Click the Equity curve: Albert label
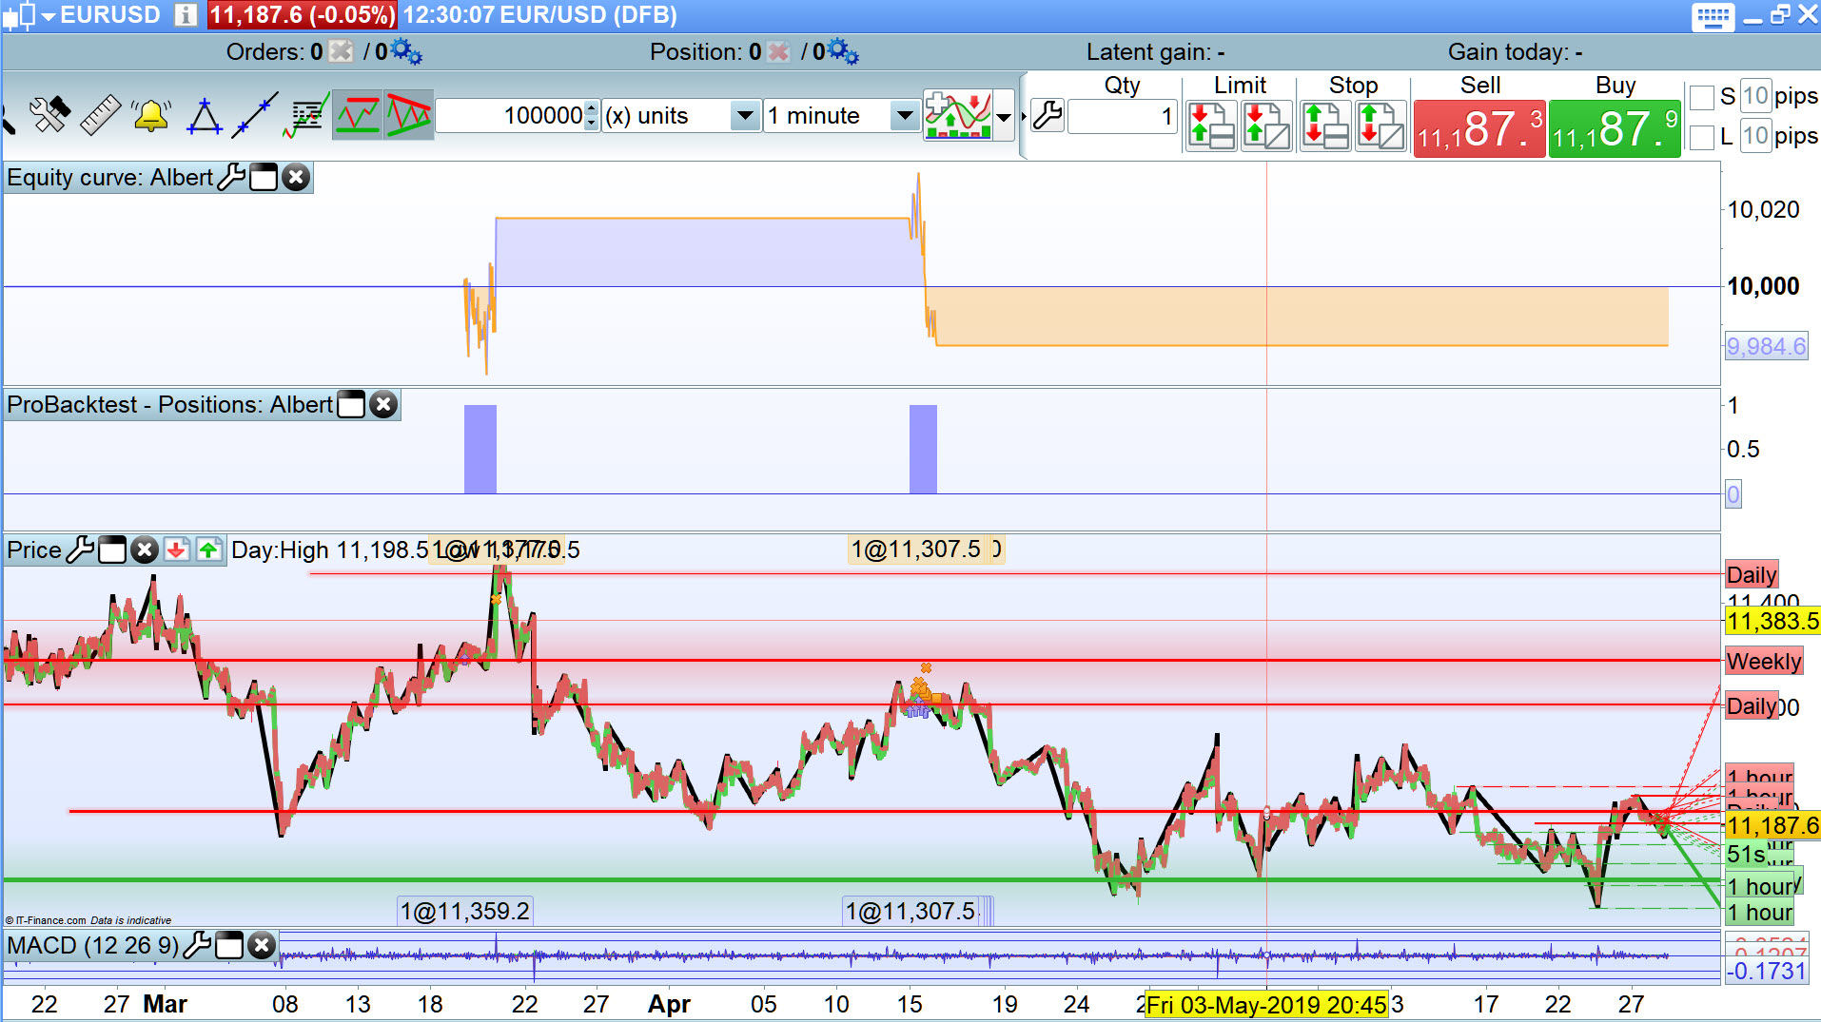 pyautogui.click(x=109, y=178)
